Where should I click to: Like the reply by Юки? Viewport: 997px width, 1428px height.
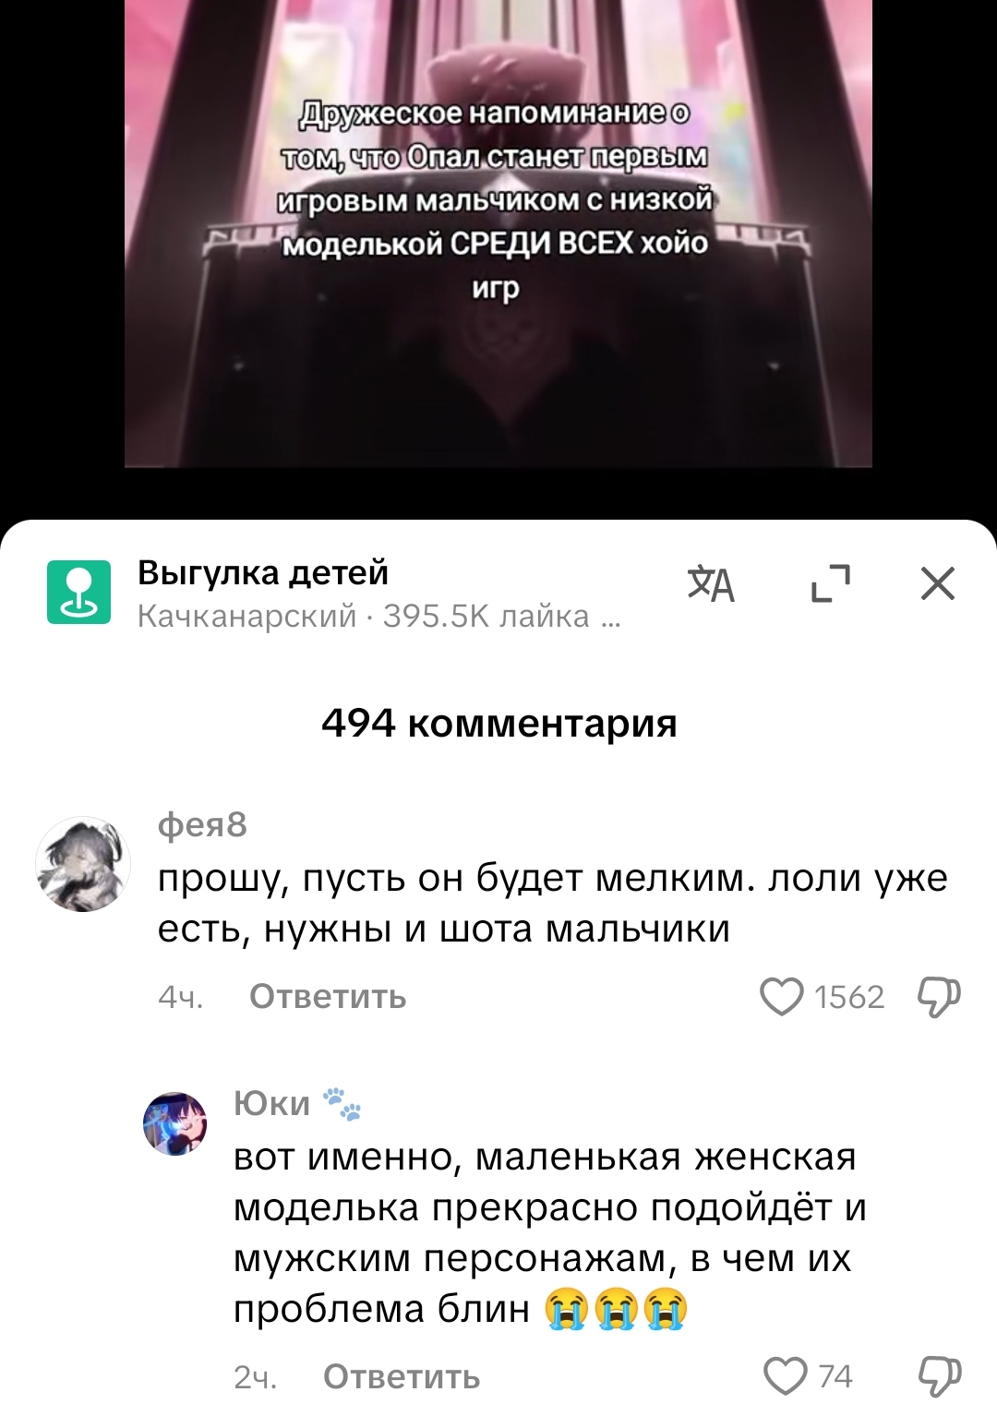[x=786, y=1376]
